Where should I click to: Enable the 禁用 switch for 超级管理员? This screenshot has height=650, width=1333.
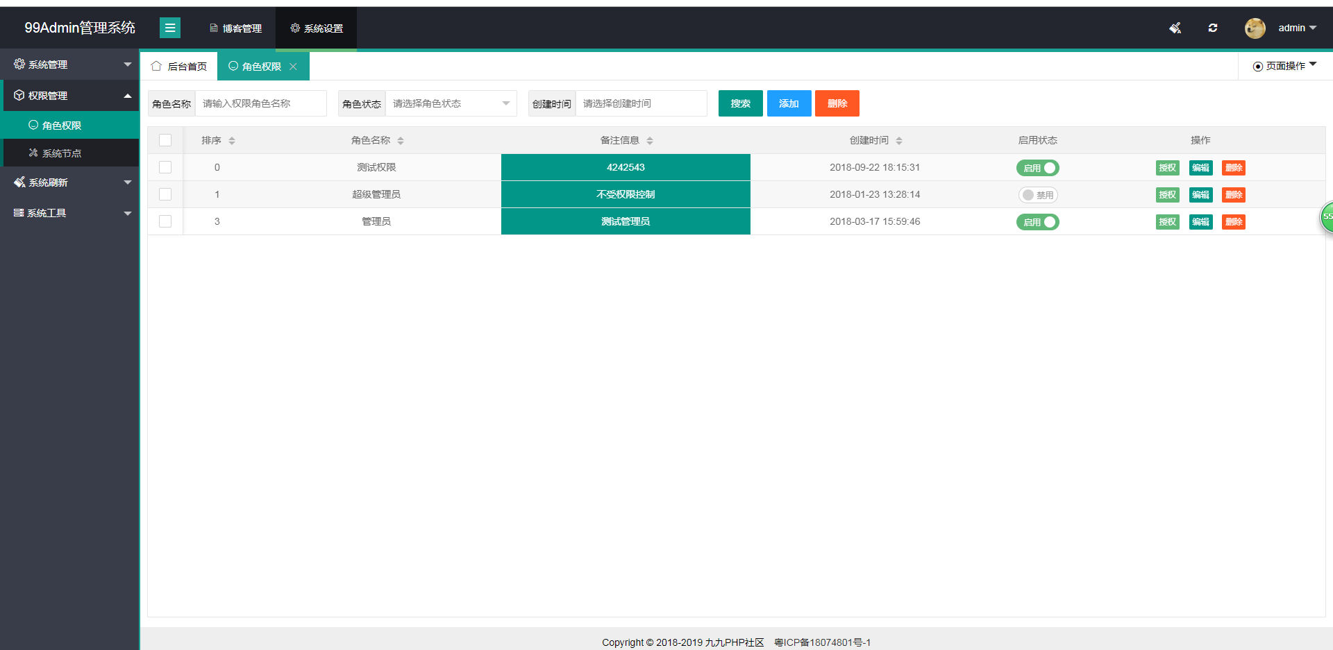pyautogui.click(x=1037, y=195)
